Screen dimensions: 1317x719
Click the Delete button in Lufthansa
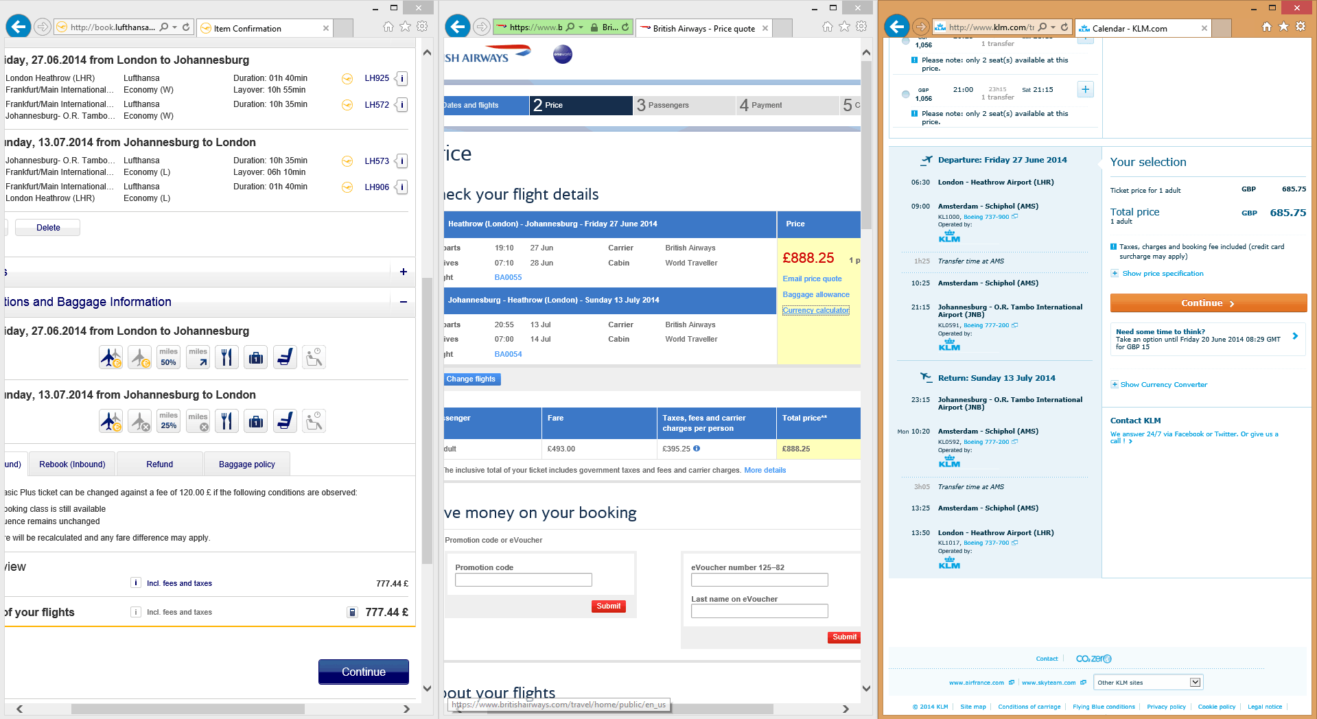pyautogui.click(x=48, y=228)
